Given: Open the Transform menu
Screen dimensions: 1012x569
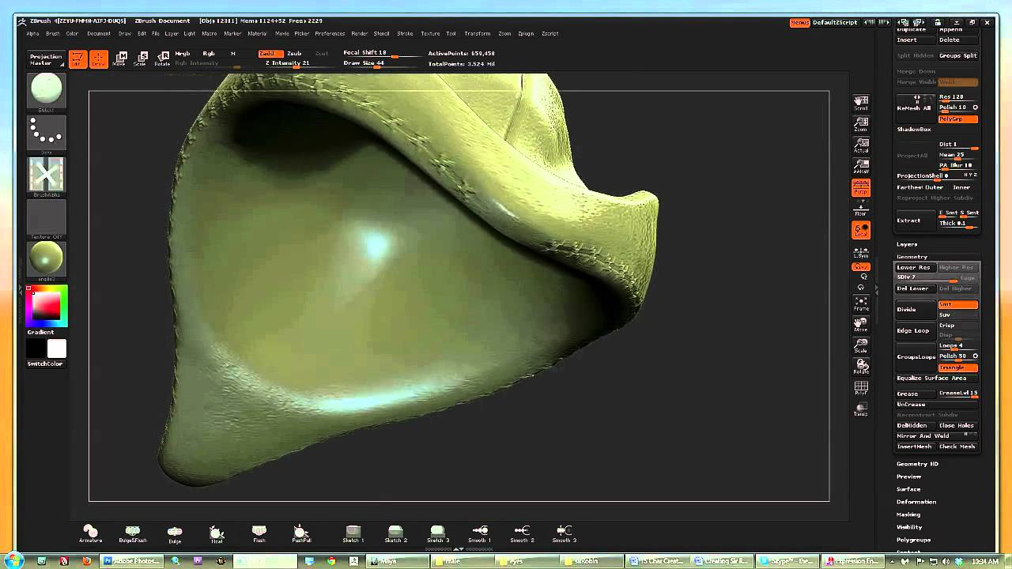Looking at the screenshot, I should pyautogui.click(x=478, y=34).
